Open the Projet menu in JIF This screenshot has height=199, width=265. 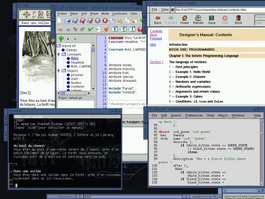point(94,13)
